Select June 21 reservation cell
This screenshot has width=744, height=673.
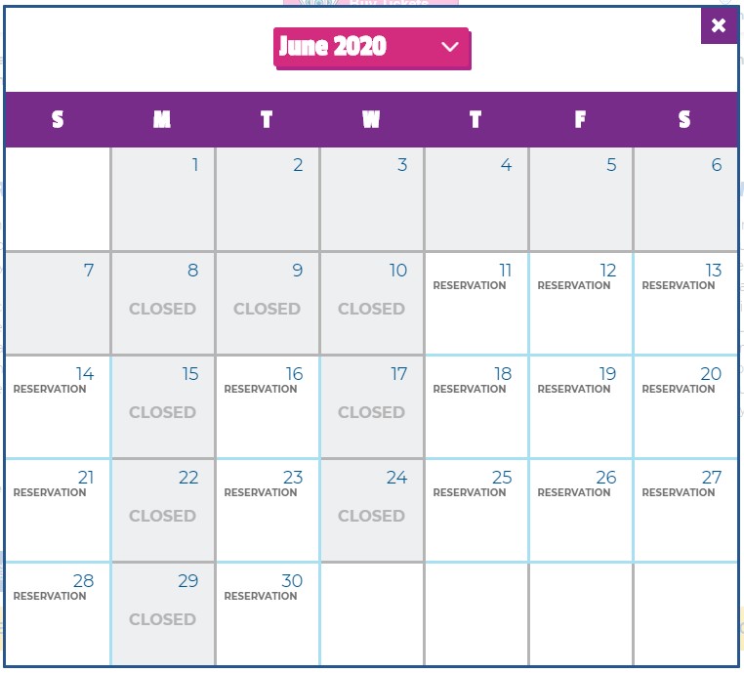[58, 510]
